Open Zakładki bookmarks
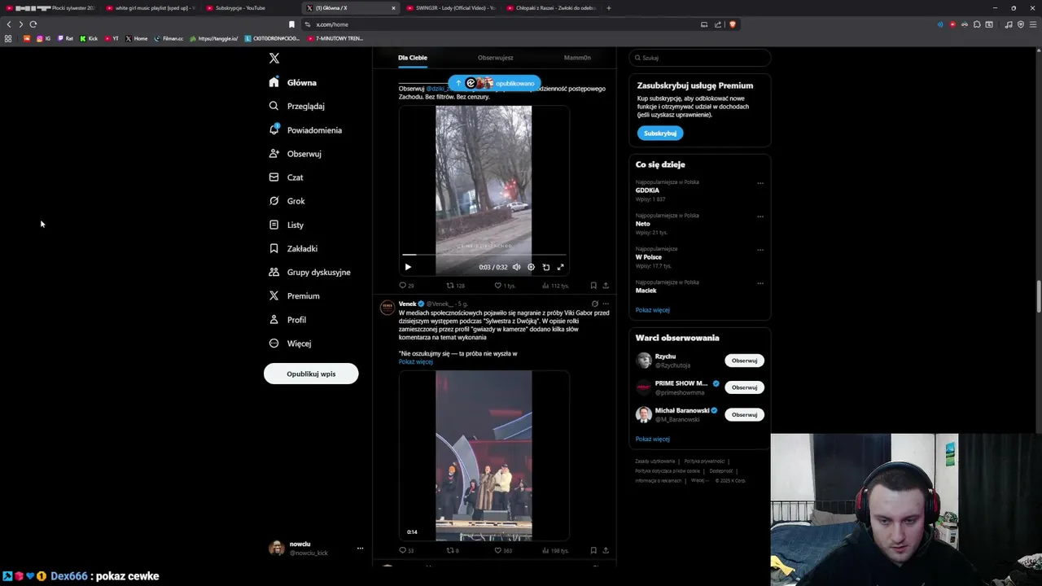Image resolution: width=1042 pixels, height=586 pixels. pos(293,248)
